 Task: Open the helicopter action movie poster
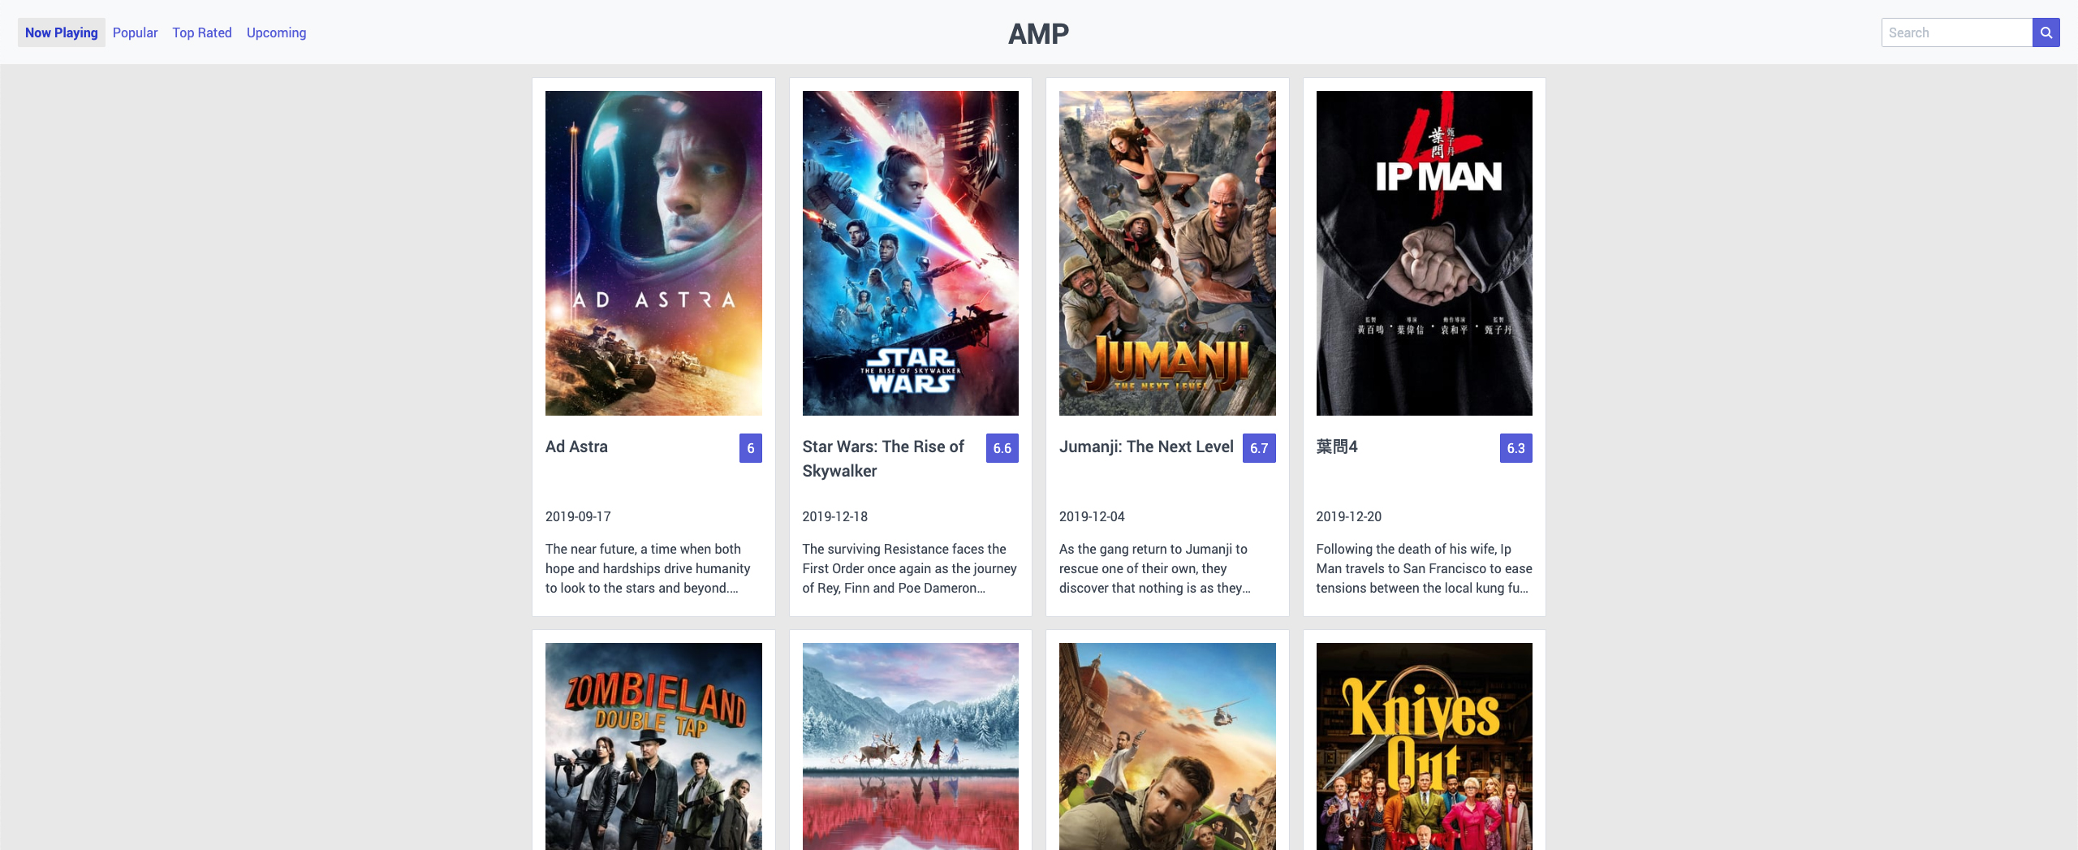click(x=1167, y=746)
